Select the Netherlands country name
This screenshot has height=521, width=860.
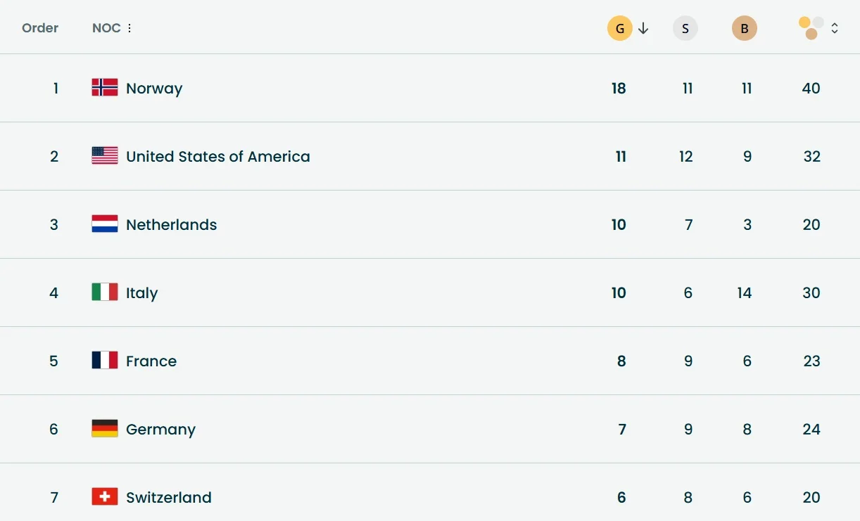[171, 225]
